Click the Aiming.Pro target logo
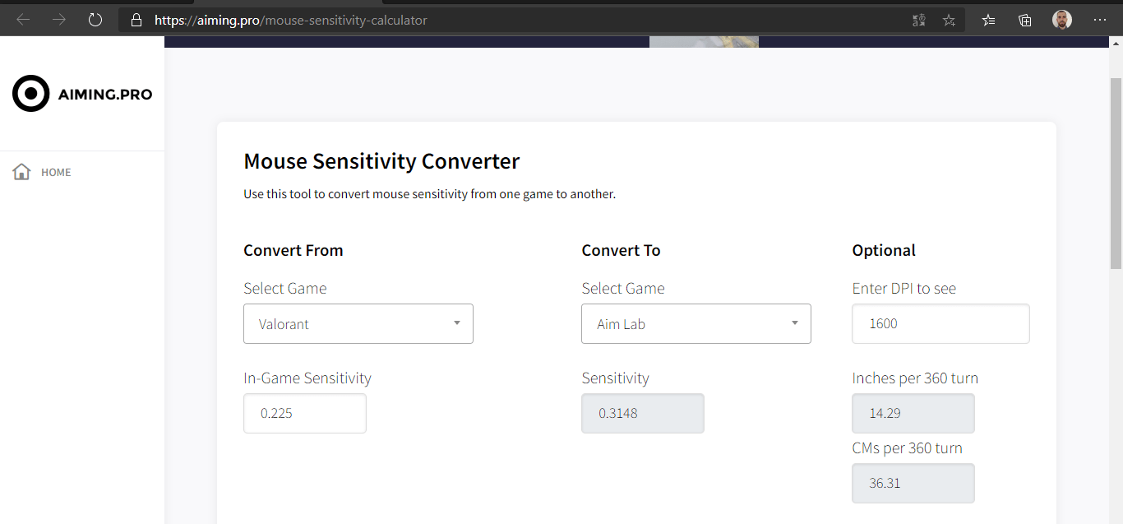Screen dimensions: 1123x524 click(31, 94)
